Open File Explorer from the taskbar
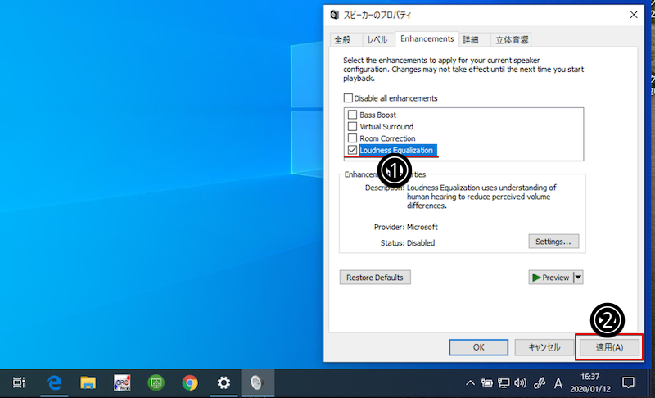655x398 pixels. pyautogui.click(x=89, y=382)
